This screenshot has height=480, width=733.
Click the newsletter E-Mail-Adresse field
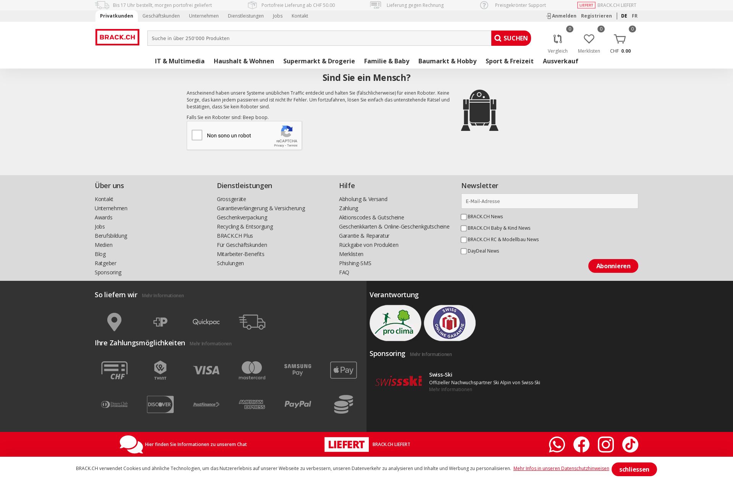click(550, 201)
